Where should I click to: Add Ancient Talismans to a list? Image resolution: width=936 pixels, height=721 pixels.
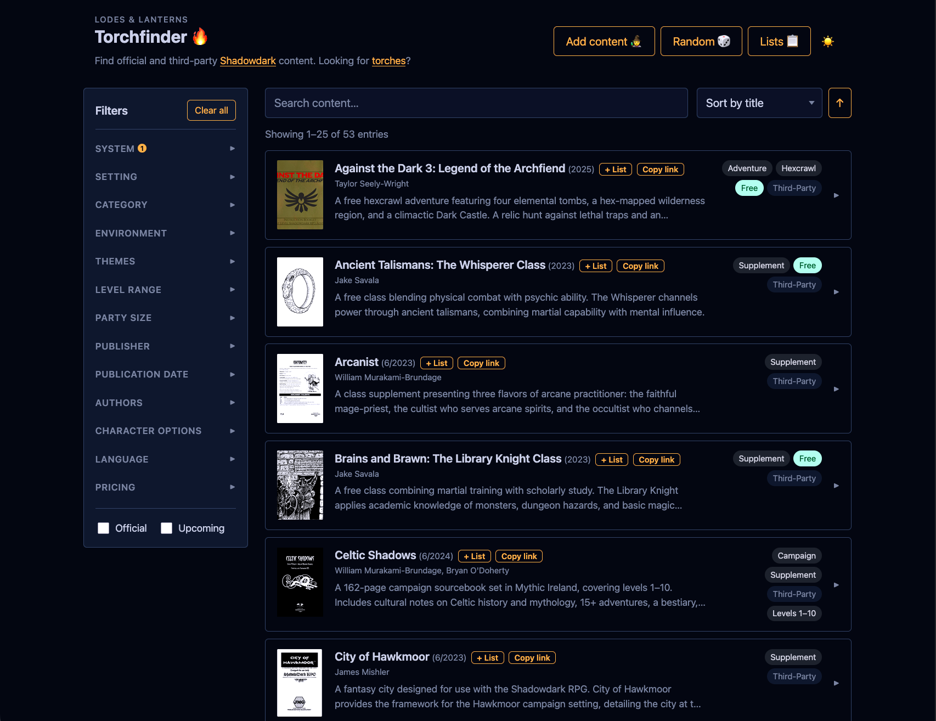pos(596,266)
